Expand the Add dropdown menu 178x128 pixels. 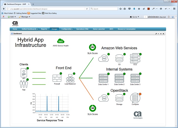point(12,17)
